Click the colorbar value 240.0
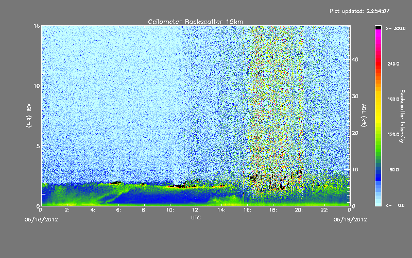This screenshot has height=258, width=412. [x=393, y=64]
